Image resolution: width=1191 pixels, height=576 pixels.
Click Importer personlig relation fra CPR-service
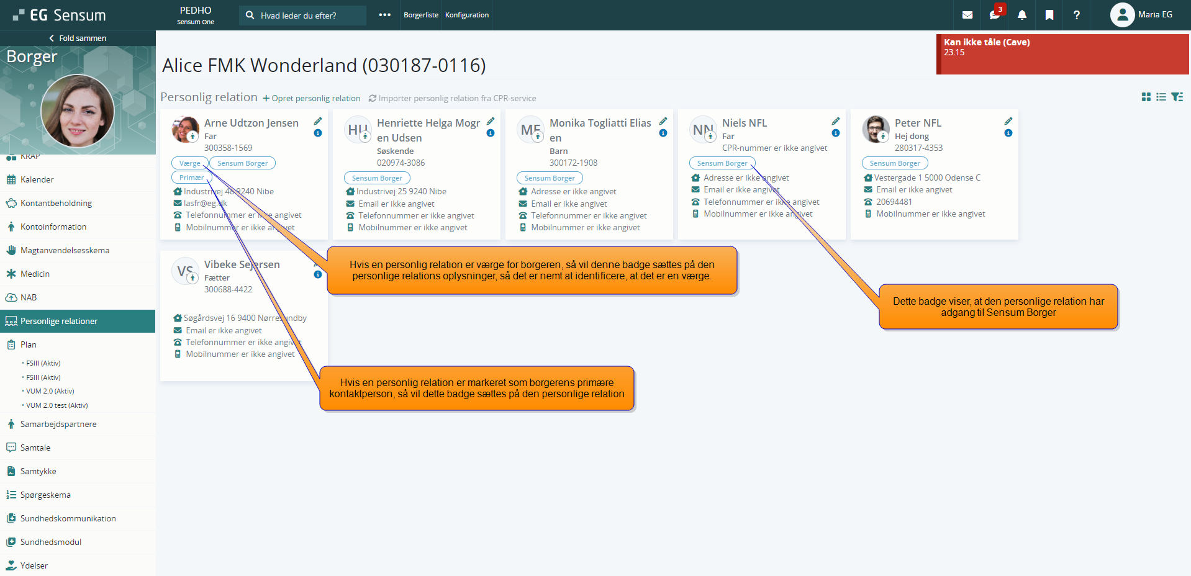pos(452,98)
